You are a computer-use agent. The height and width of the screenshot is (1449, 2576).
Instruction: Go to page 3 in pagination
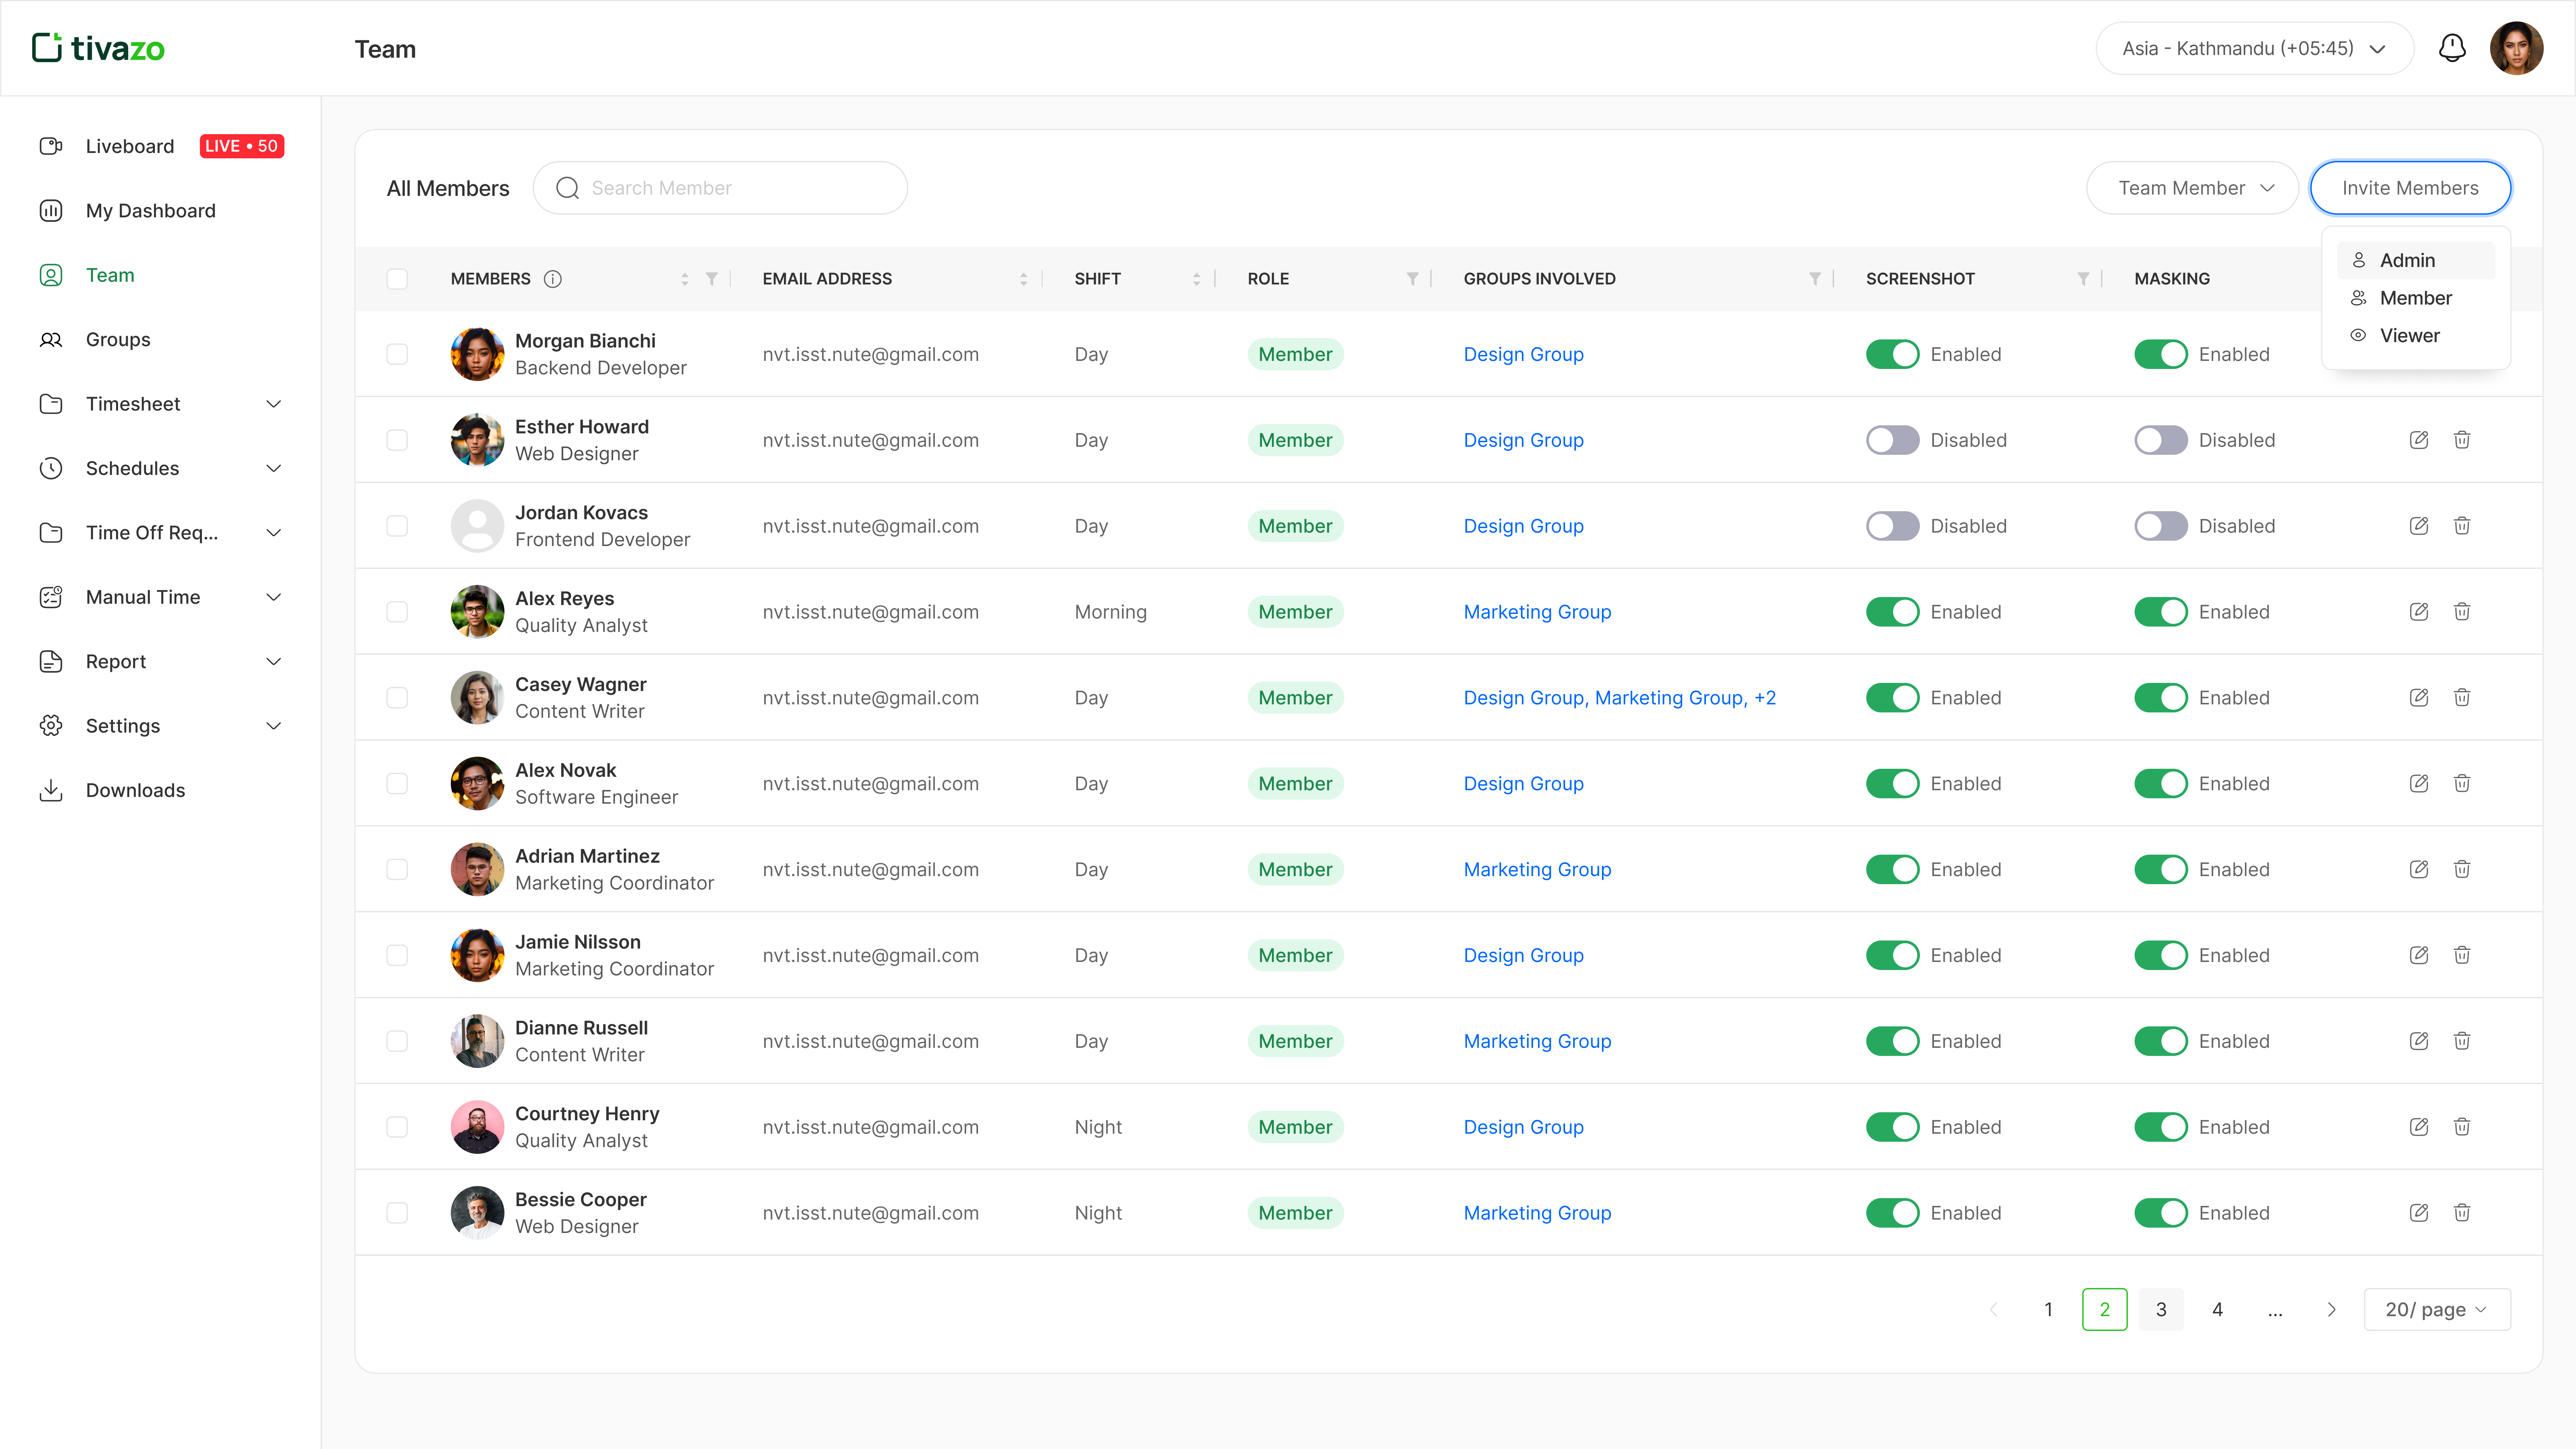(2161, 1310)
